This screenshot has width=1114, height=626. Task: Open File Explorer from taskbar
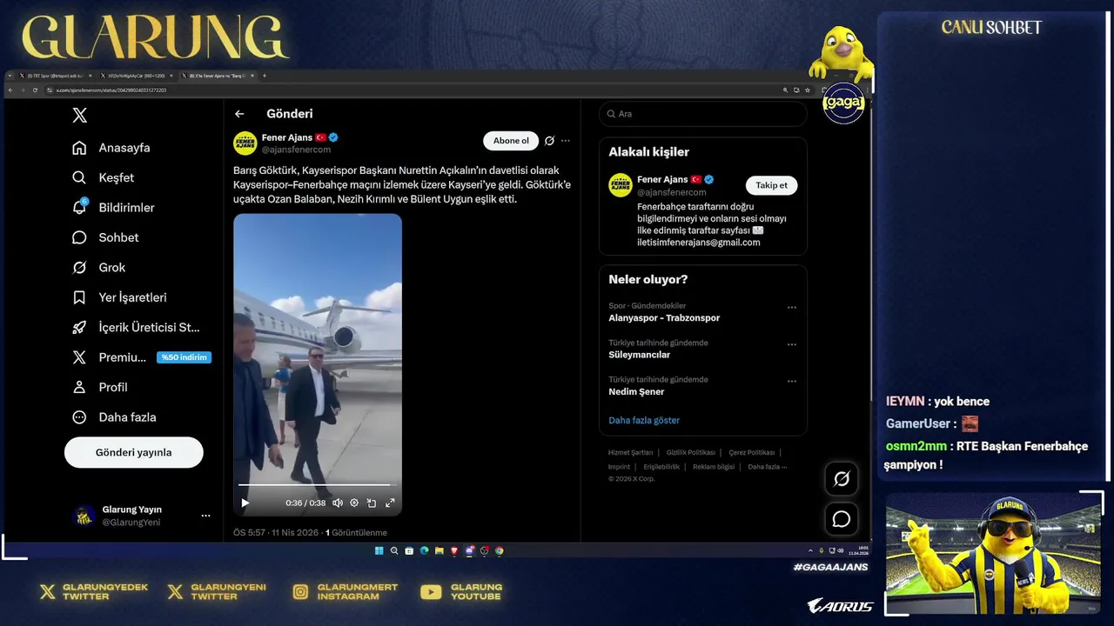tap(440, 550)
